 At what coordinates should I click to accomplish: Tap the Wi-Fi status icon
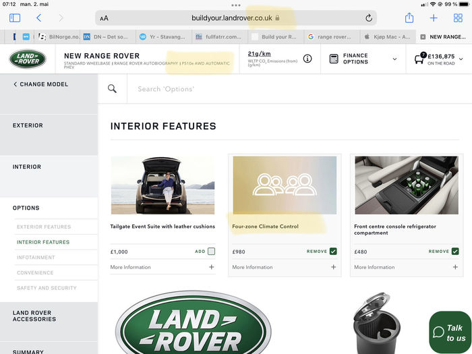[433, 4]
